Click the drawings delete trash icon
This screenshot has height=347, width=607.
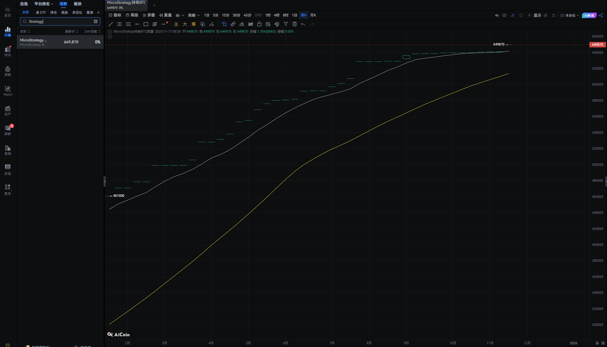coord(294,24)
